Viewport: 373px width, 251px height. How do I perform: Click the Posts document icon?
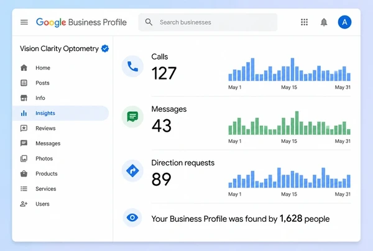click(x=24, y=83)
